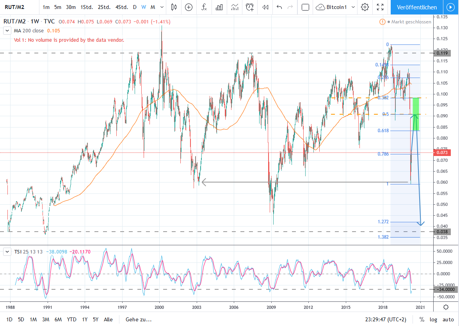Switch range to 5Y
The image size is (459, 326).
(x=95, y=319)
